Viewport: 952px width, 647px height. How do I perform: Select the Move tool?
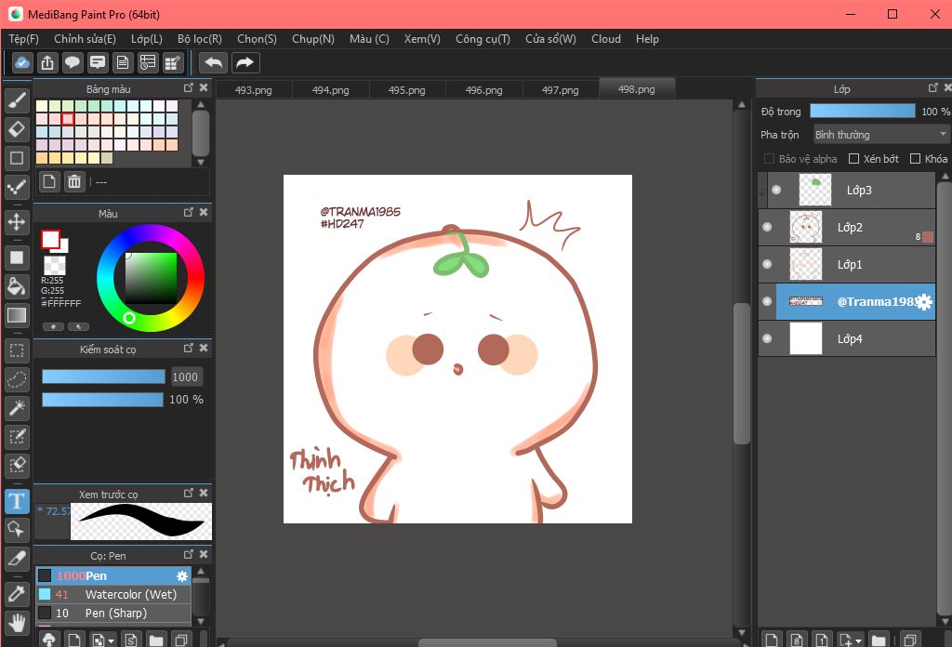coord(17,222)
